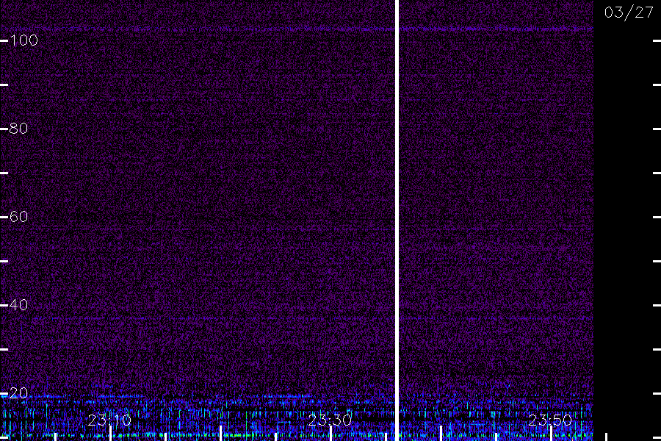Click the white vertical time marker line

point(397,220)
